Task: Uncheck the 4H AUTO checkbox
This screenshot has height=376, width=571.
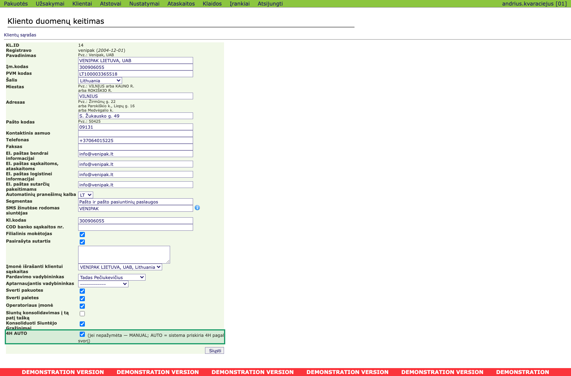Action: coord(82,334)
